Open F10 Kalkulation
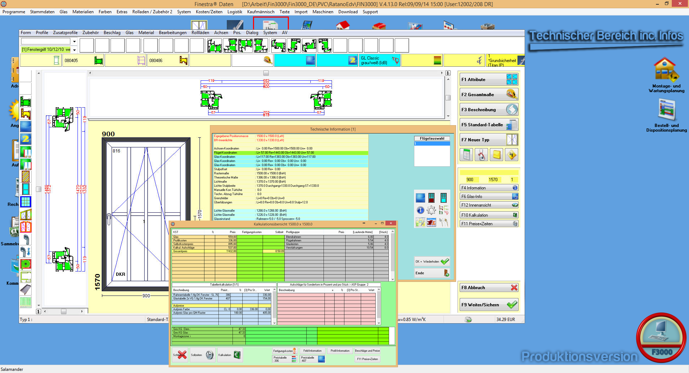The image size is (689, 373). pyautogui.click(x=489, y=215)
